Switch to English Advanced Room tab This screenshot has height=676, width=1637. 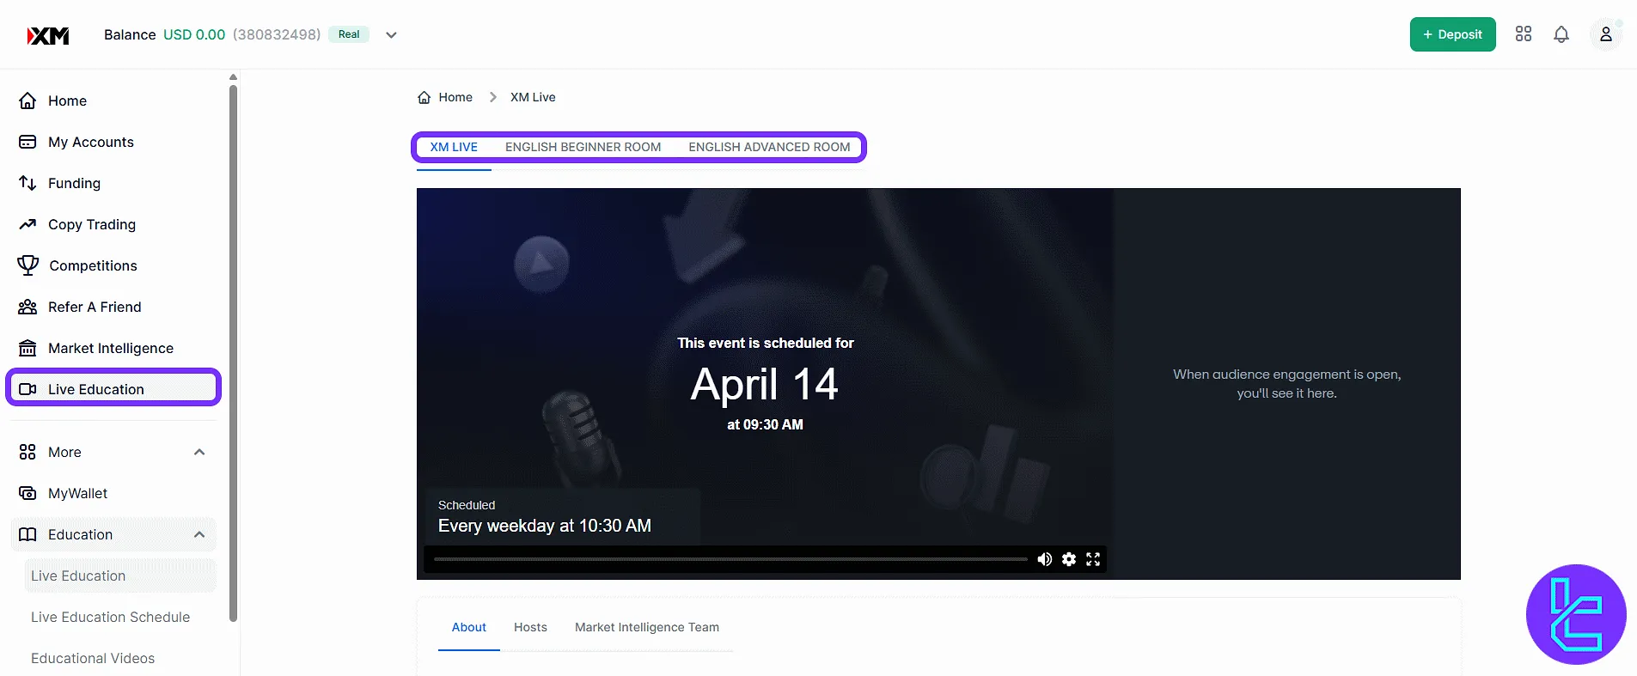coord(769,147)
